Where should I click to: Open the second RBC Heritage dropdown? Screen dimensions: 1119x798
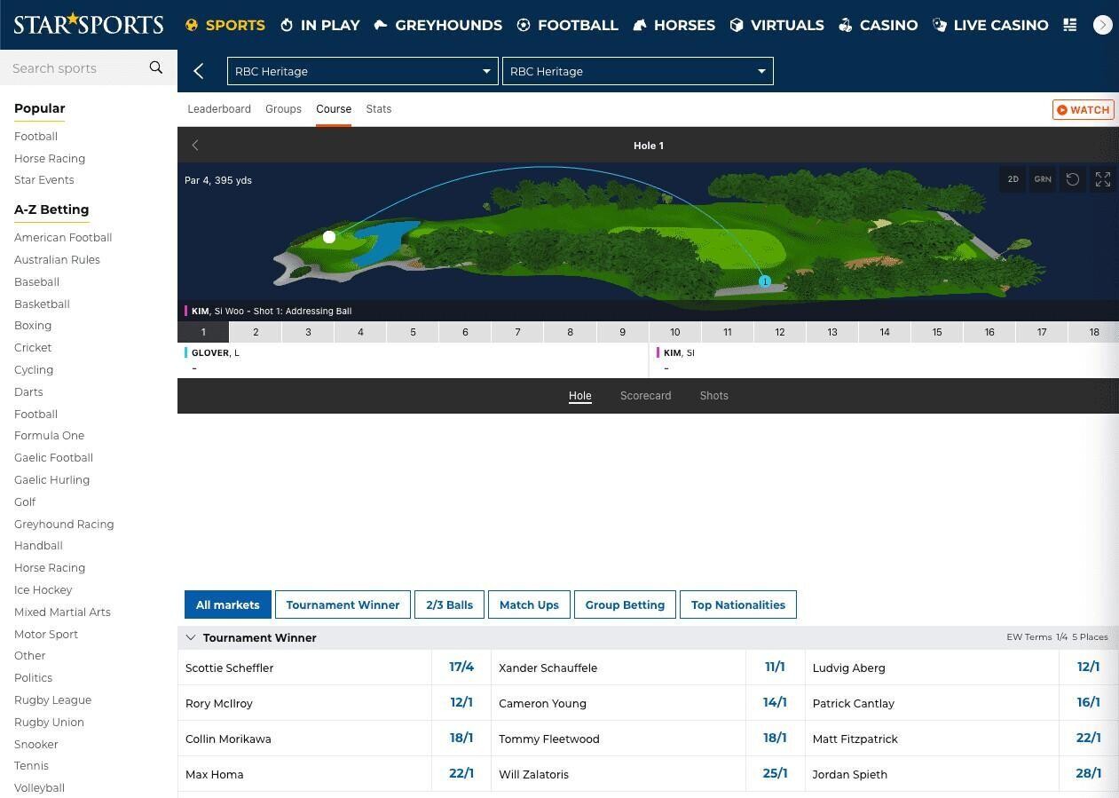point(637,71)
